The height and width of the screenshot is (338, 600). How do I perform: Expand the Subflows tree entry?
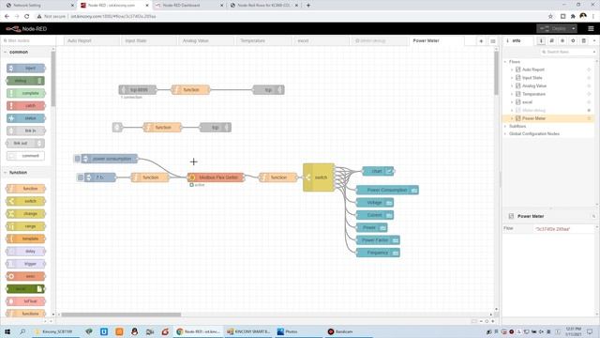click(505, 126)
